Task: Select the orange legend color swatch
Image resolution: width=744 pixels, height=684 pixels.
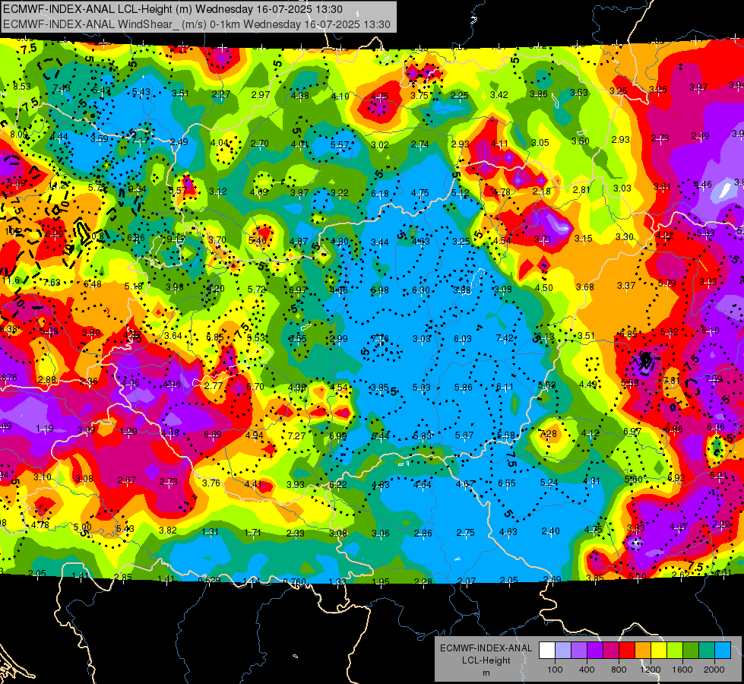Action: pyautogui.click(x=642, y=651)
